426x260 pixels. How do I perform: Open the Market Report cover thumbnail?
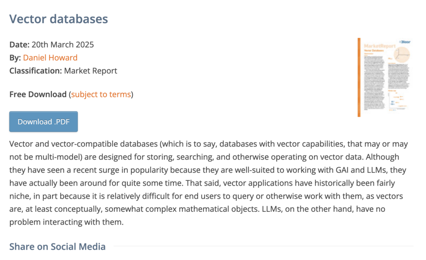tap(385, 77)
